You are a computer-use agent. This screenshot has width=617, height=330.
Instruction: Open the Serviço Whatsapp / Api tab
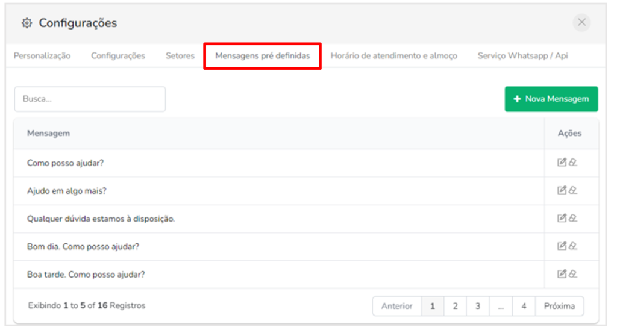(x=522, y=56)
